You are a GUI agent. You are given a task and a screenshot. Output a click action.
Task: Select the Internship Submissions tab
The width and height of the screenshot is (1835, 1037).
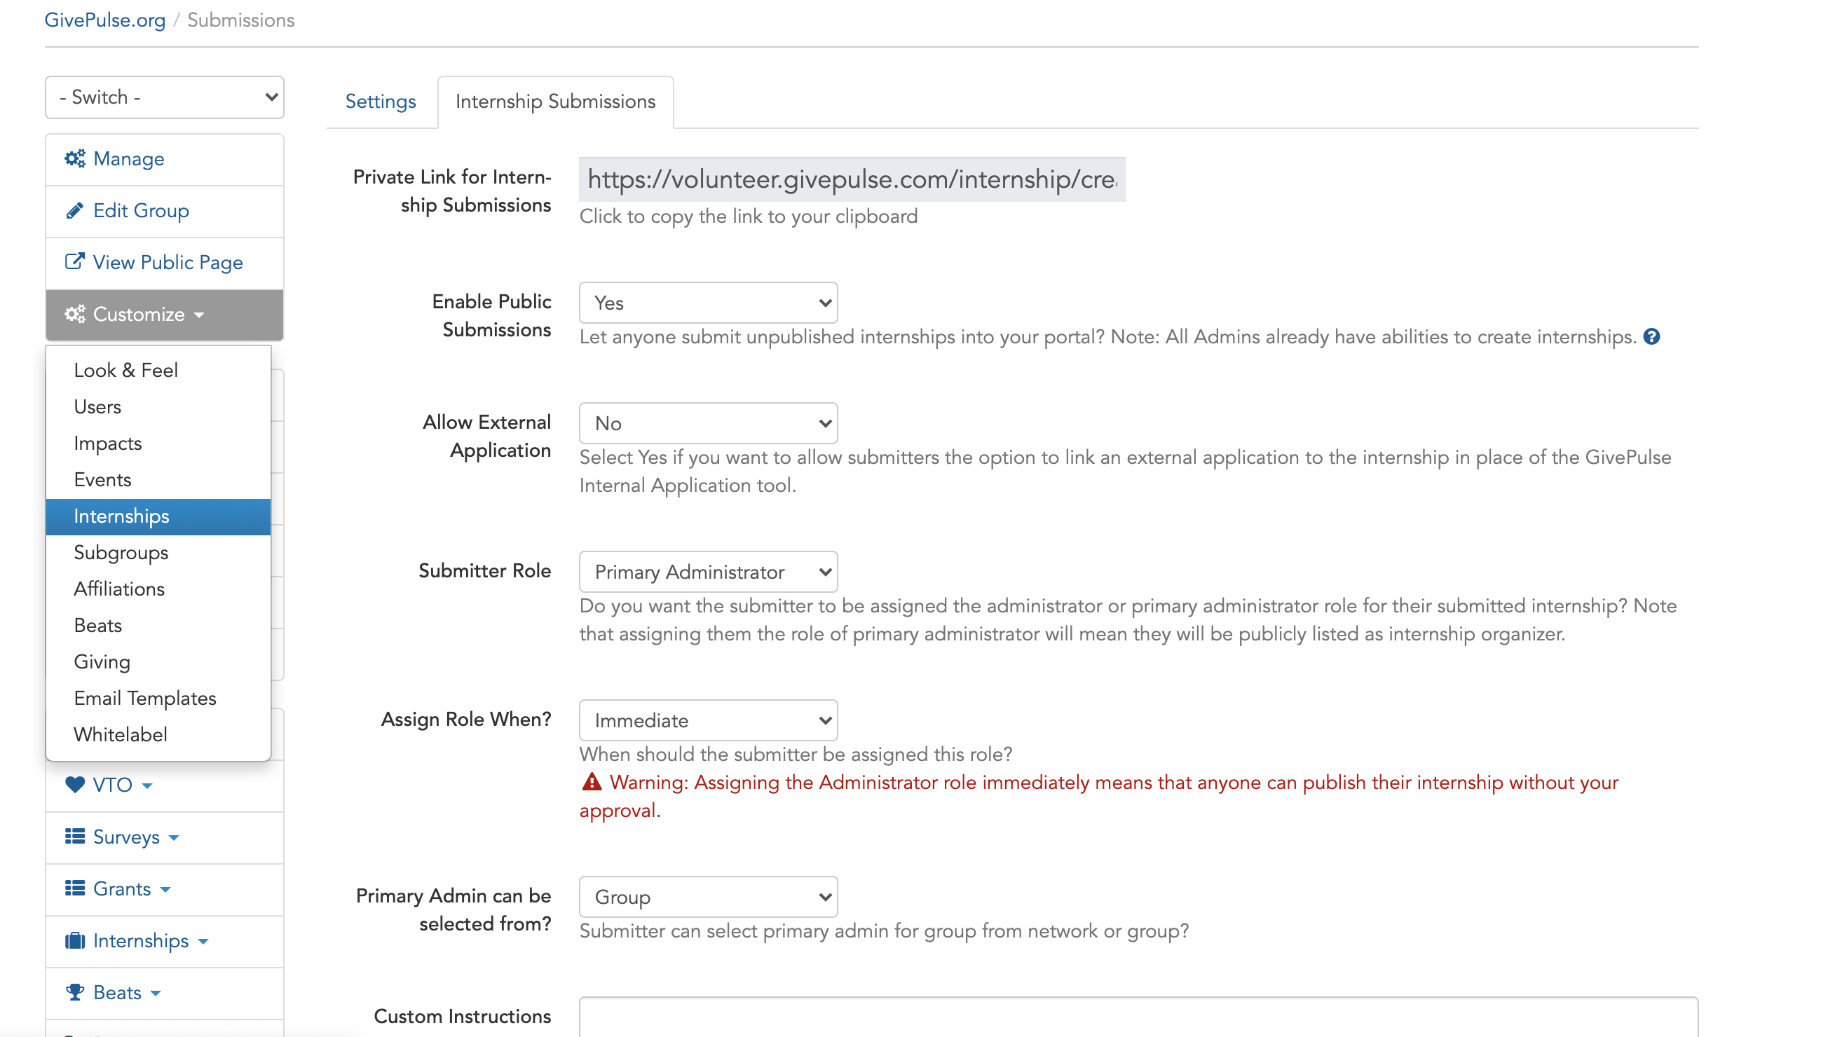[x=556, y=101]
